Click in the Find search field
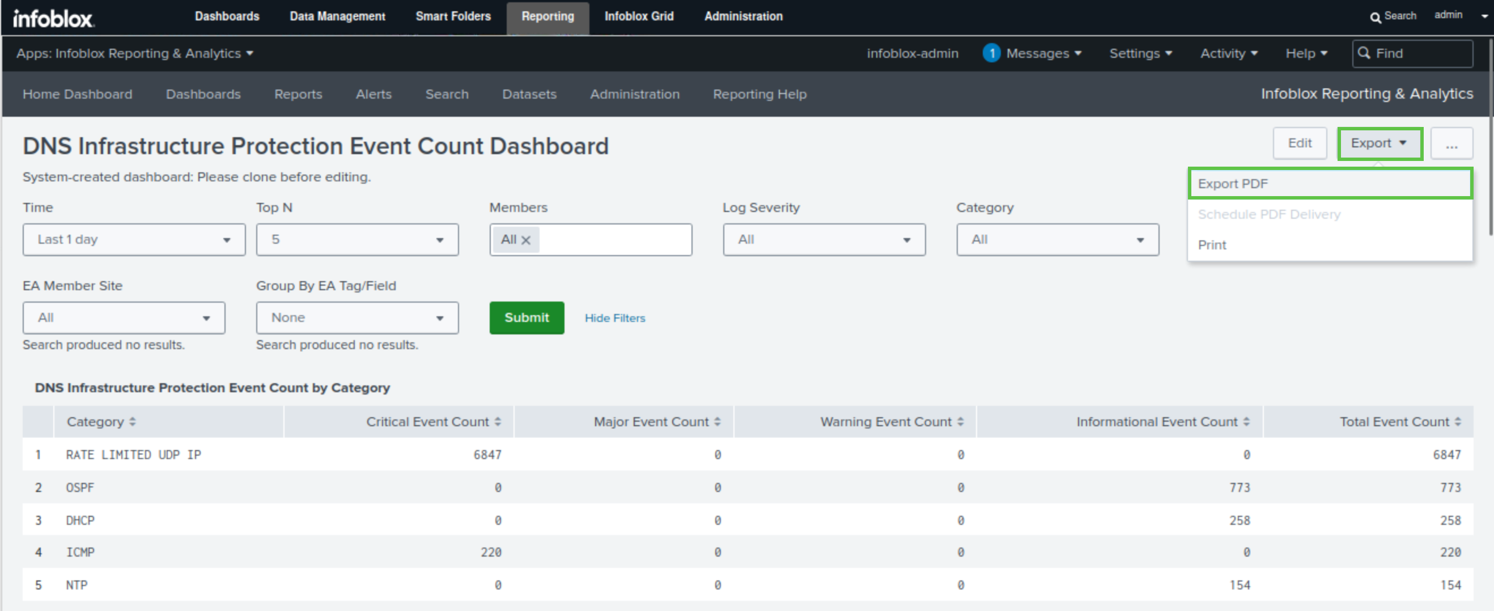 (1412, 53)
